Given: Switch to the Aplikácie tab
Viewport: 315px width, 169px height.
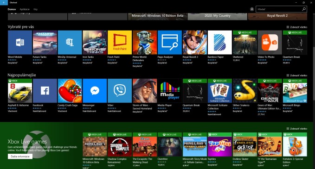Looking at the screenshot, I should pos(25,9).
